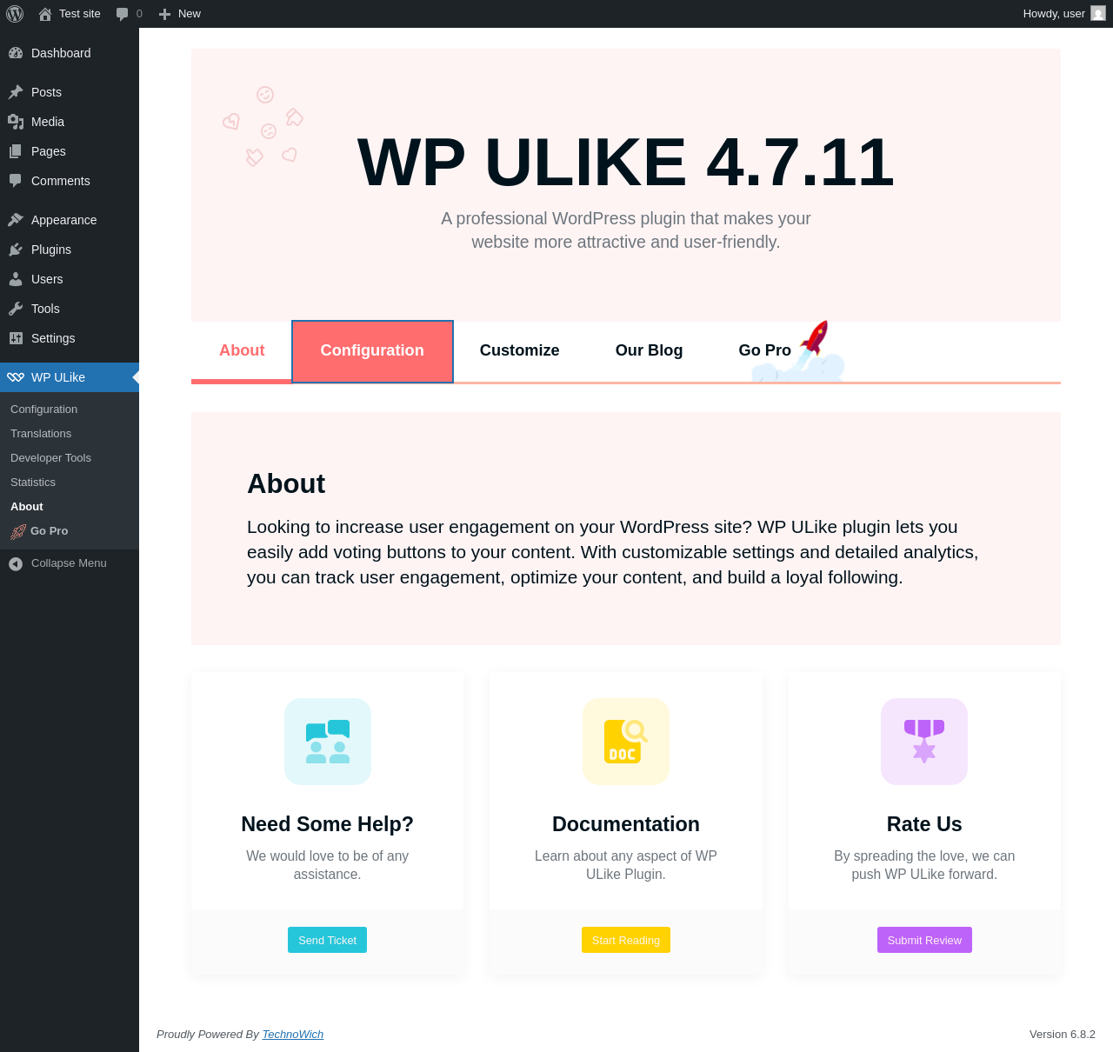This screenshot has width=1113, height=1052.
Task: Click the Version 6.8.2 footer text
Action: point(1063,1035)
